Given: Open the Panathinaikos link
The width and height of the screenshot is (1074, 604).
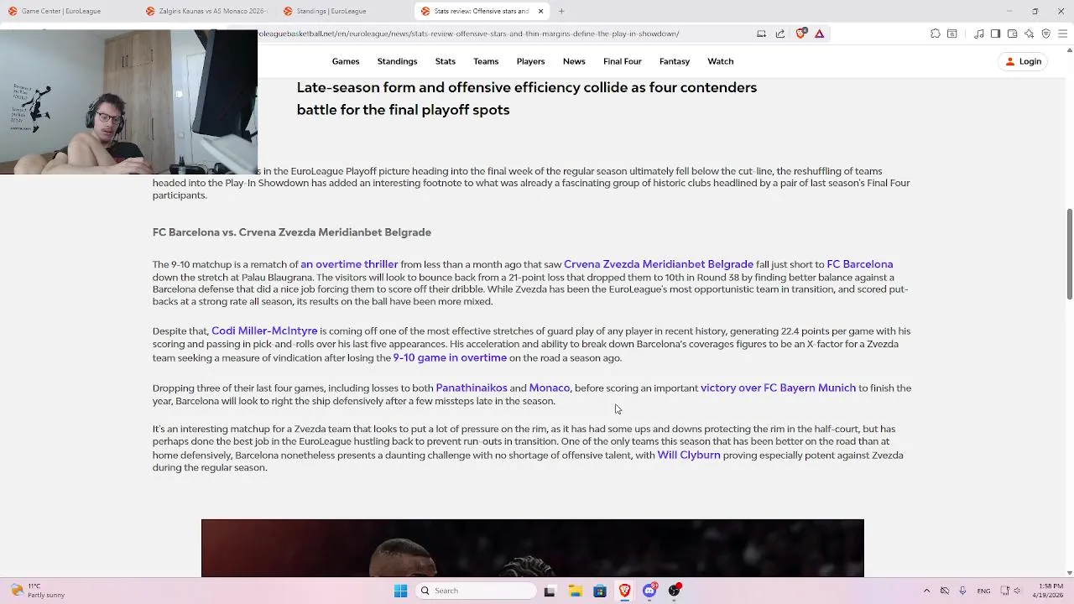Looking at the screenshot, I should (472, 388).
